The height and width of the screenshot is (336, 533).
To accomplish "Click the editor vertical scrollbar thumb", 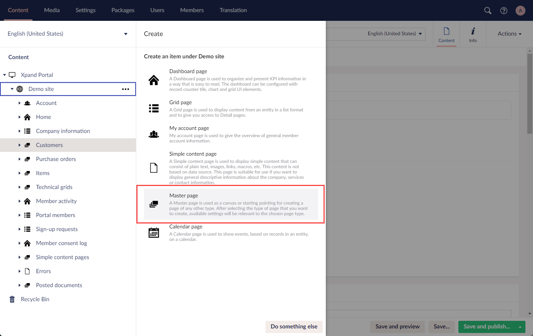I will pos(530,94).
